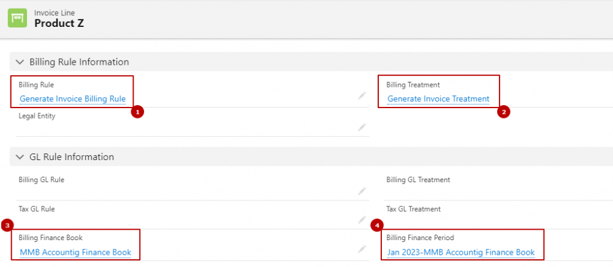Click red callout marker number 1

pyautogui.click(x=137, y=112)
